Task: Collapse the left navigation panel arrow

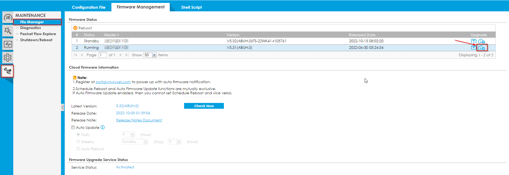Action: pos(63,107)
